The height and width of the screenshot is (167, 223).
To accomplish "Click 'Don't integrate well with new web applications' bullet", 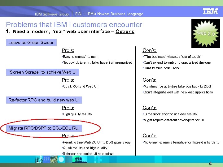I will [x=178, y=92].
